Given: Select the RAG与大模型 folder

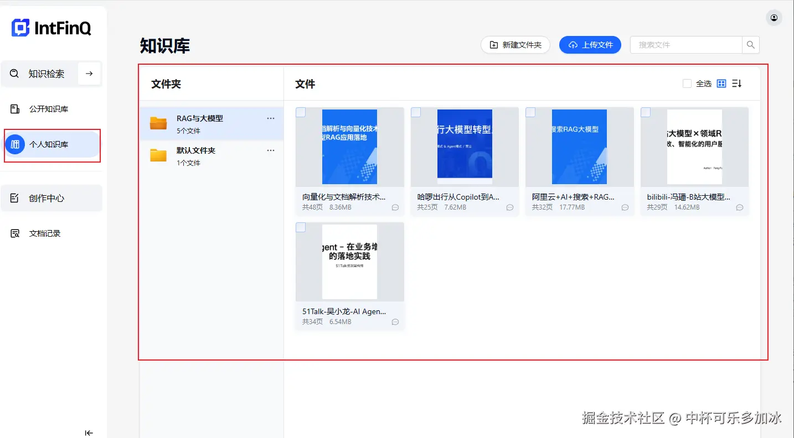Looking at the screenshot, I should pyautogui.click(x=212, y=124).
